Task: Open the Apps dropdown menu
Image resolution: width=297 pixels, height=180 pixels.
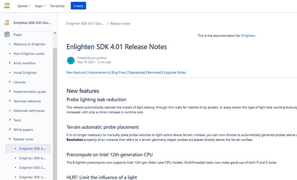Action: pyautogui.click(x=41, y=6)
